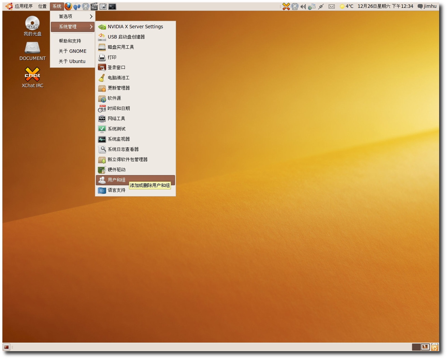Image resolution: width=447 pixels, height=359 pixels.
Task: Switch to the first dark workspace
Action: point(416,347)
